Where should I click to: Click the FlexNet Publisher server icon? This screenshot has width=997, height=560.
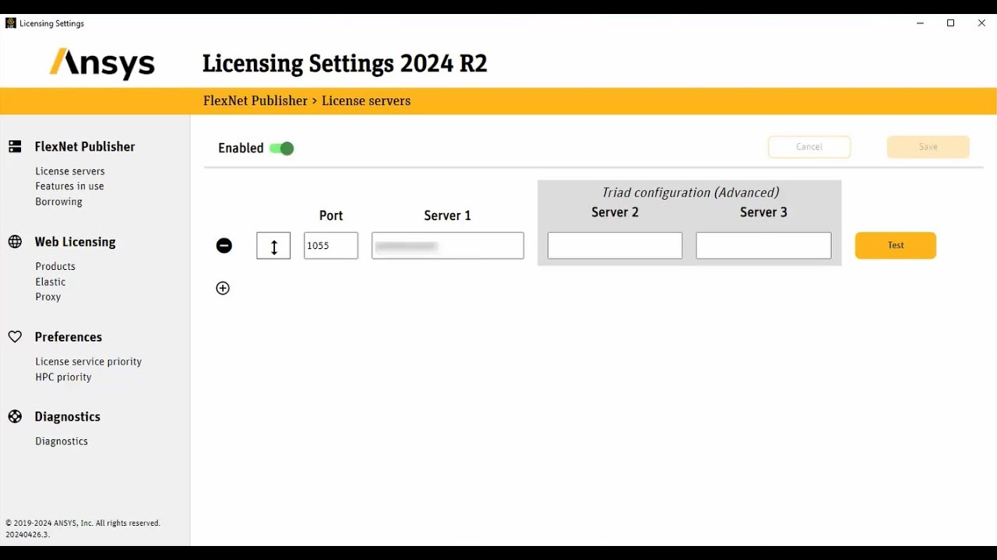pos(15,146)
